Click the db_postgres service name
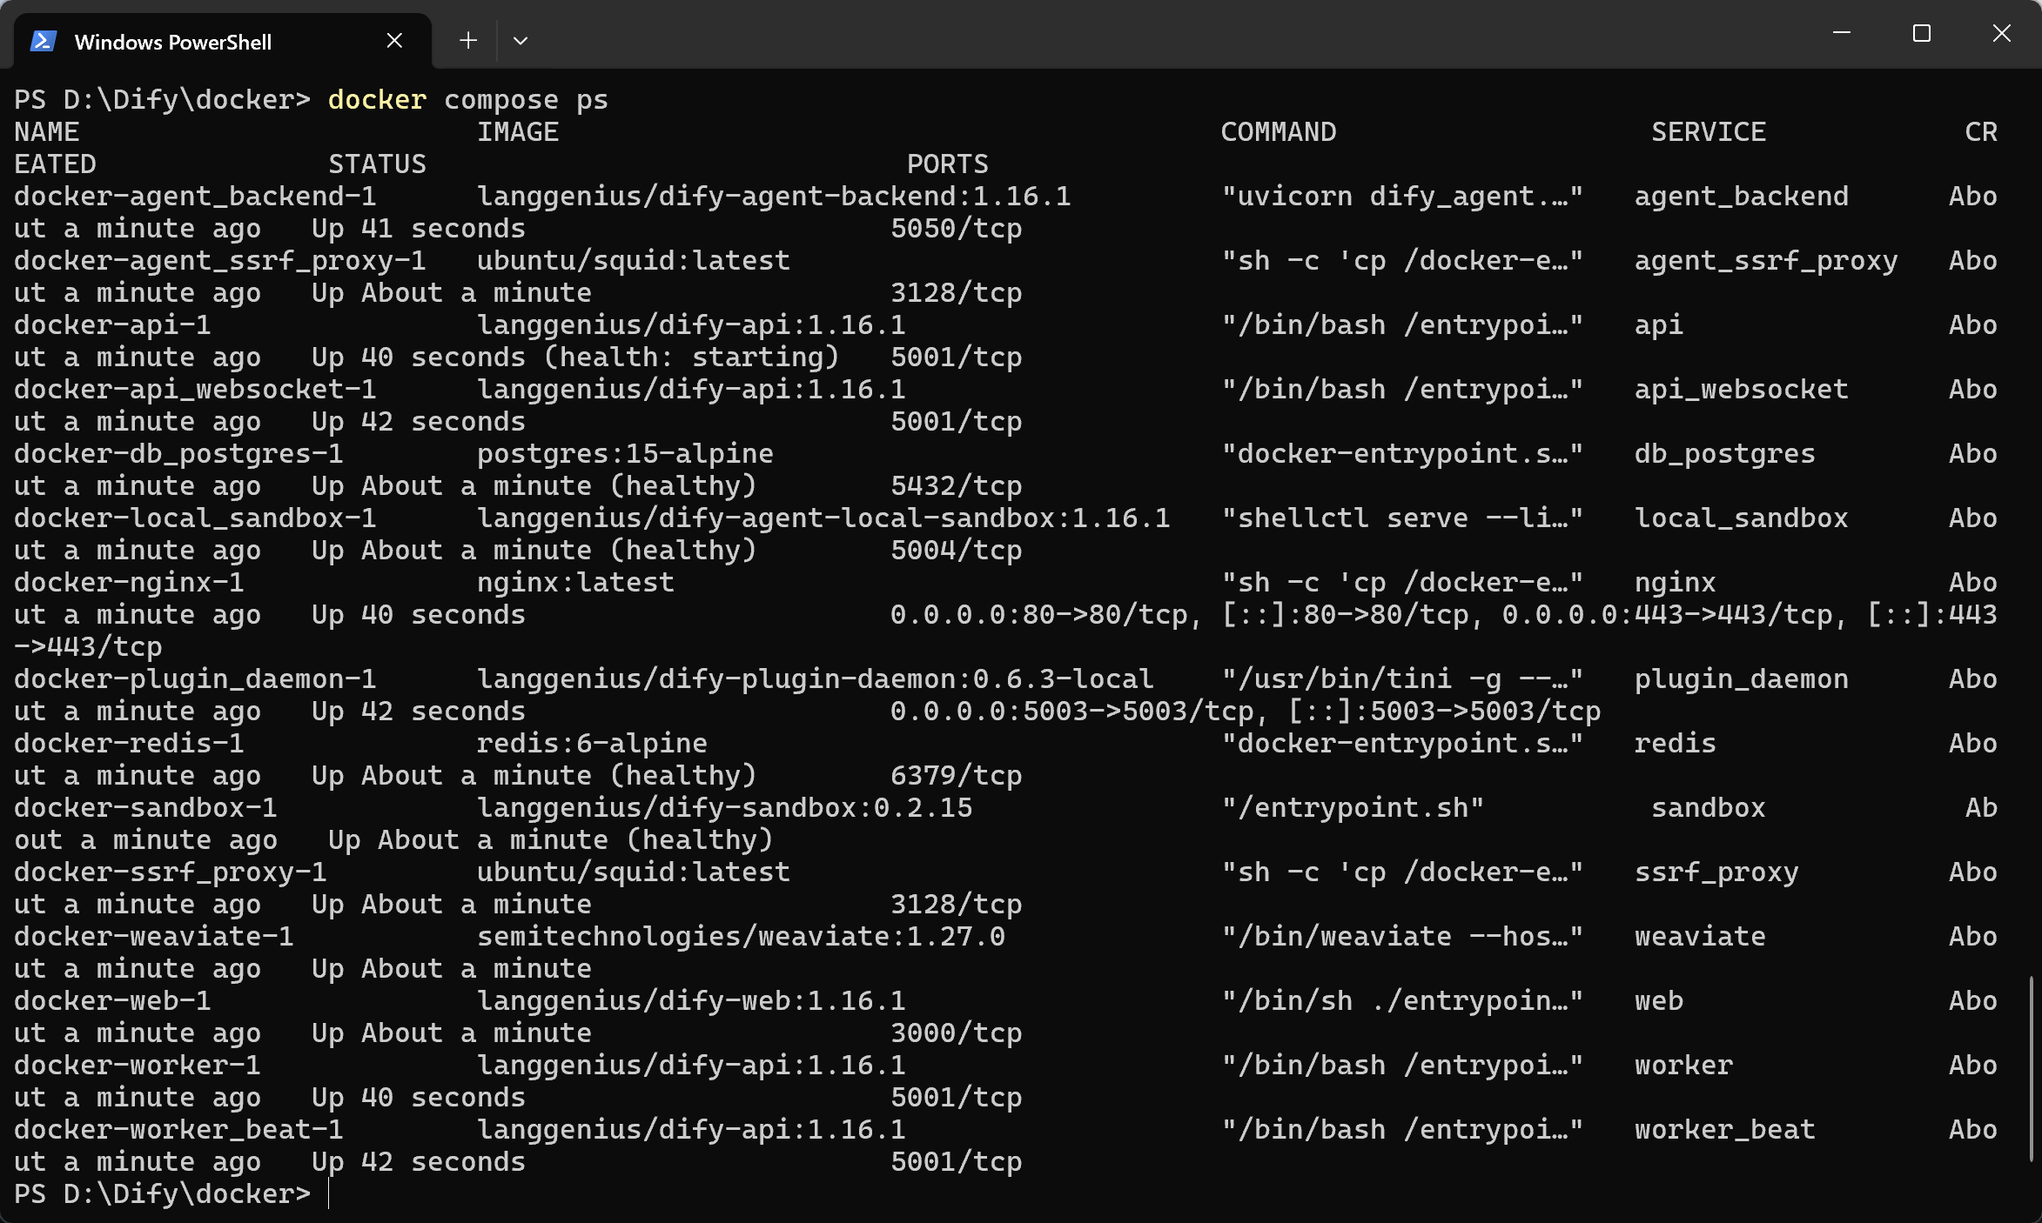This screenshot has height=1223, width=2042. (x=1725, y=454)
